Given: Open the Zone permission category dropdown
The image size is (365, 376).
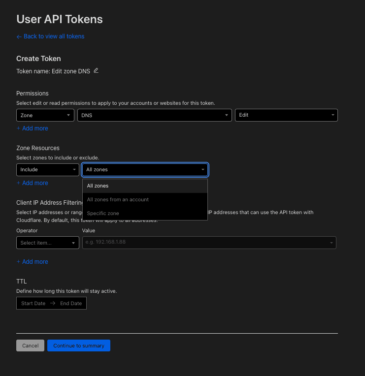Looking at the screenshot, I should click(45, 115).
